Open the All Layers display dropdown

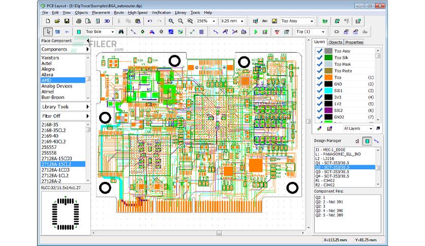pyautogui.click(x=371, y=129)
